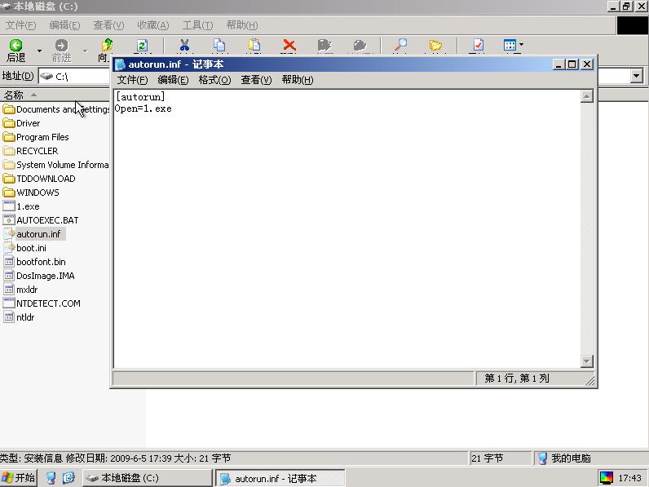
Task: Select AUTOEXEC.BAT file
Action: [41, 220]
